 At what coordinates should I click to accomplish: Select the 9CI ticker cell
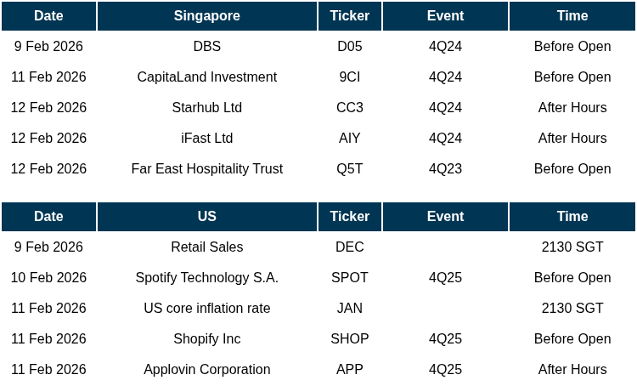pyautogui.click(x=349, y=77)
